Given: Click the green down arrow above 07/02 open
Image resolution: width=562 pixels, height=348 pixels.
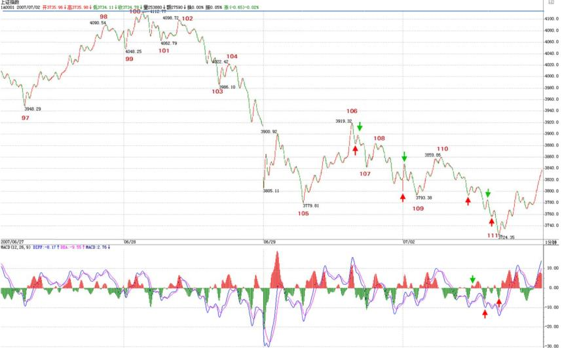Looking at the screenshot, I should [404, 156].
